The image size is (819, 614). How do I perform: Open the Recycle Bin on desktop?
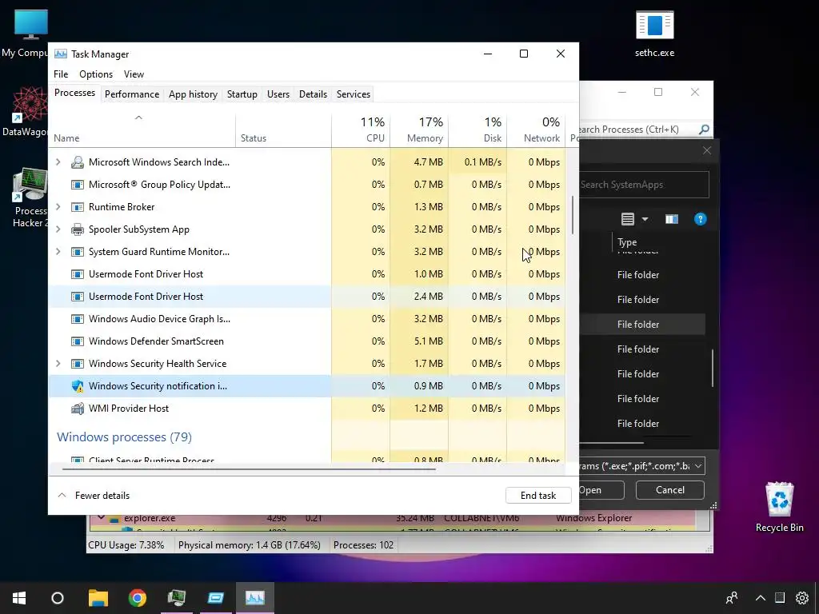click(779, 507)
